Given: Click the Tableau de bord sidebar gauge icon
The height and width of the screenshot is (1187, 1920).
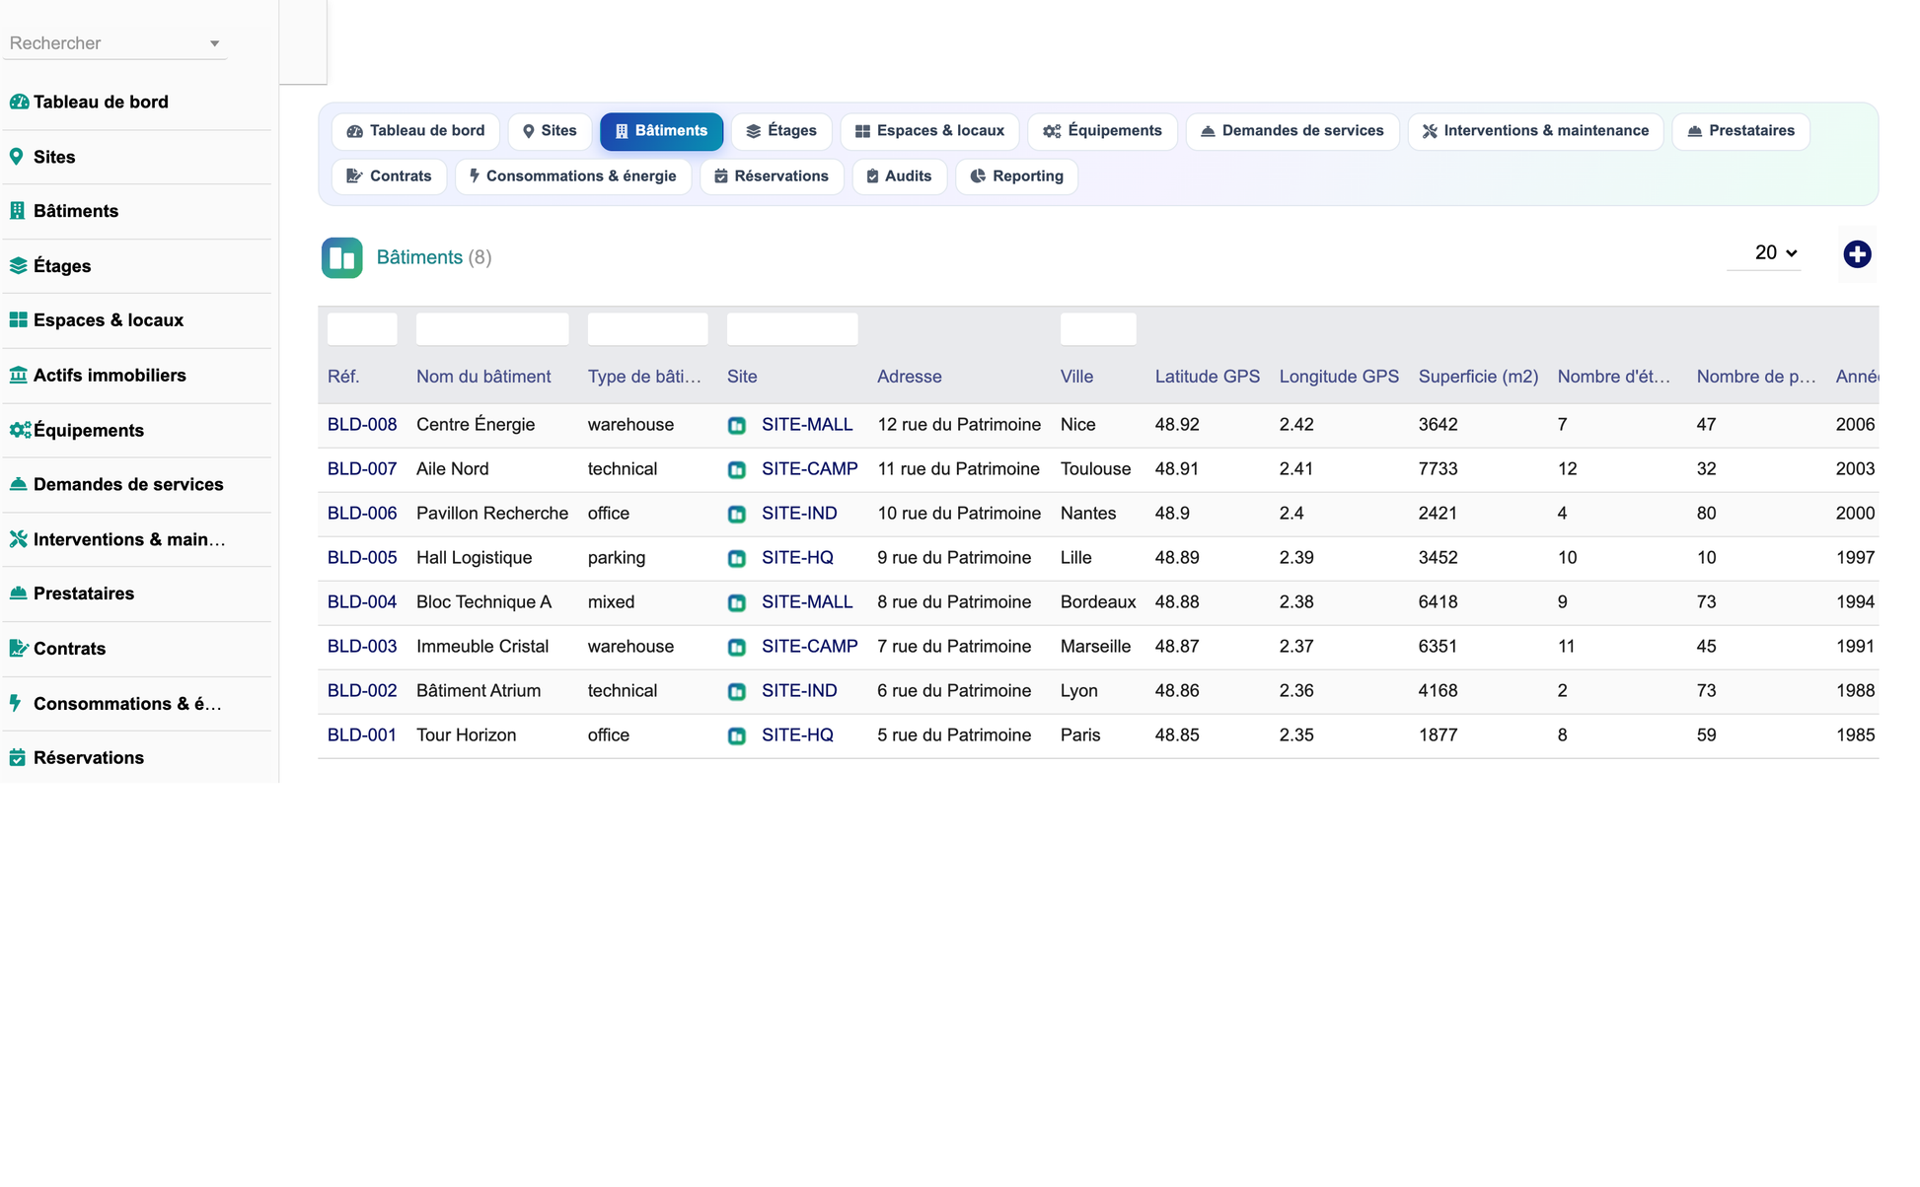Looking at the screenshot, I should [19, 102].
